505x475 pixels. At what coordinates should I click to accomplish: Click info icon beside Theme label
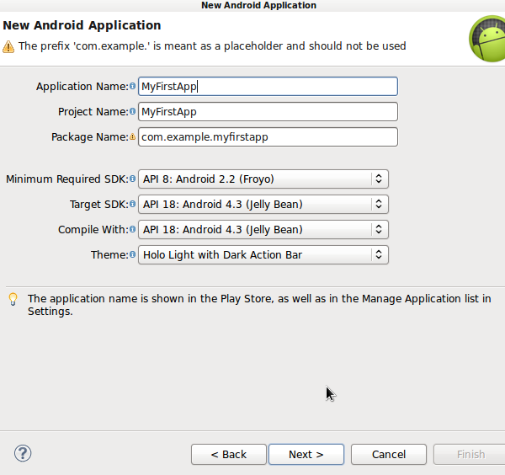coord(132,255)
